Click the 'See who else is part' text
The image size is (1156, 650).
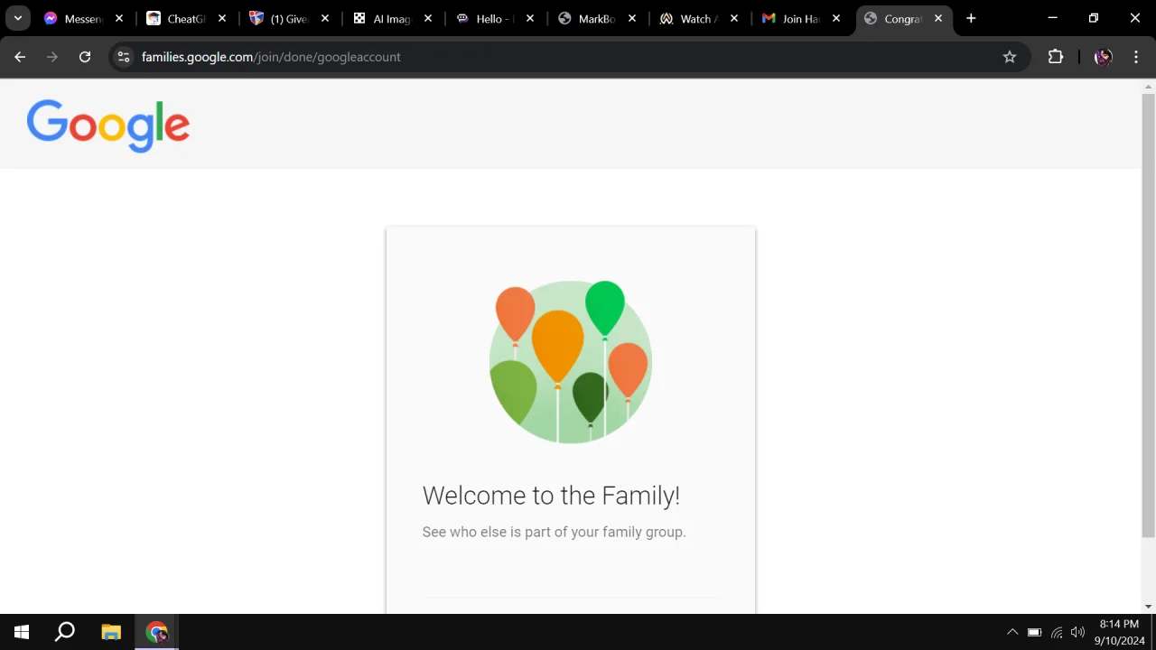click(x=554, y=532)
